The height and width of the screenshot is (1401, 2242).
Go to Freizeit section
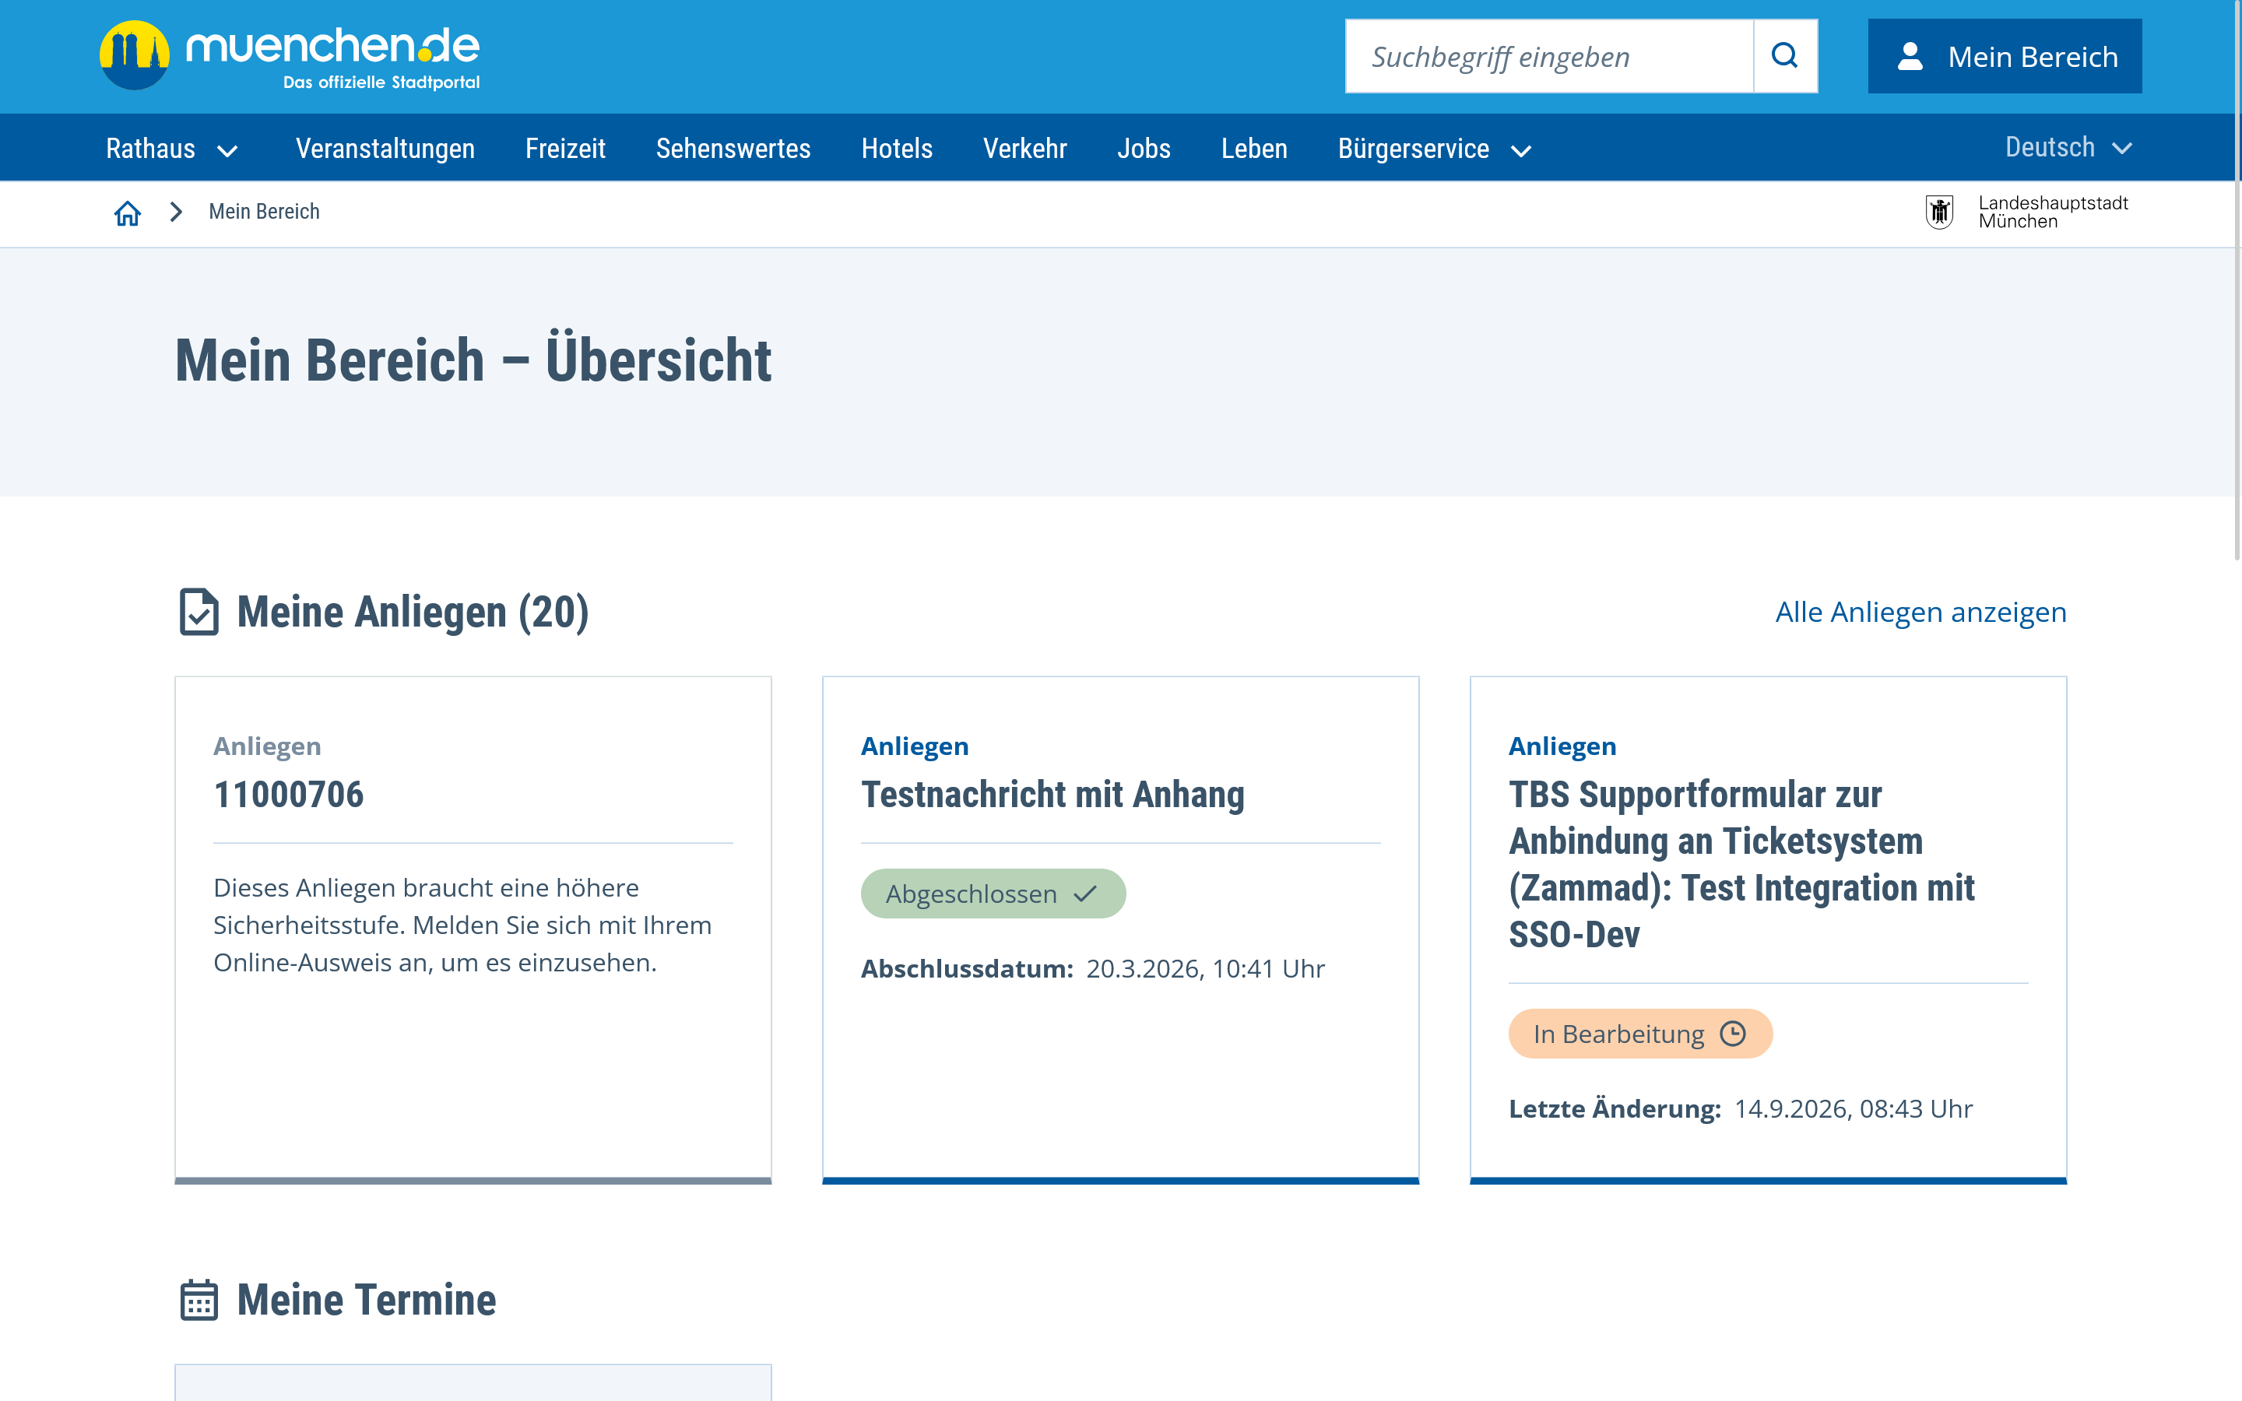[565, 148]
